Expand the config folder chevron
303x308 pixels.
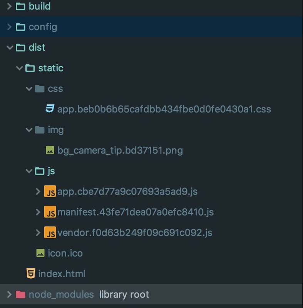tap(9, 27)
